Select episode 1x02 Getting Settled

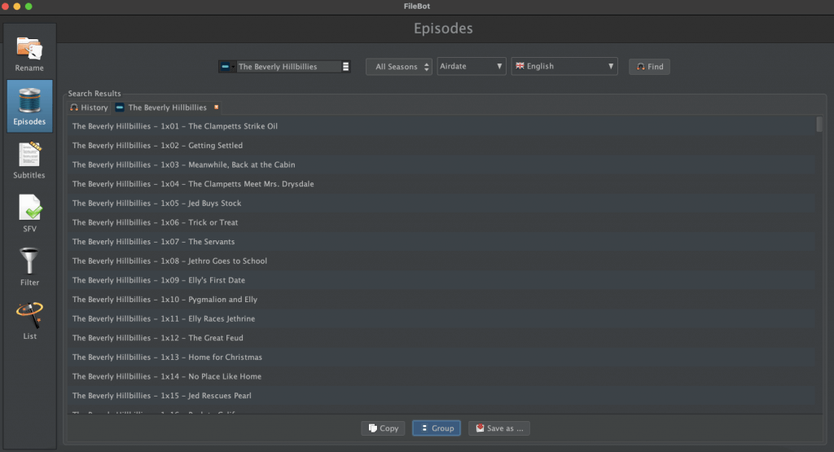441,145
